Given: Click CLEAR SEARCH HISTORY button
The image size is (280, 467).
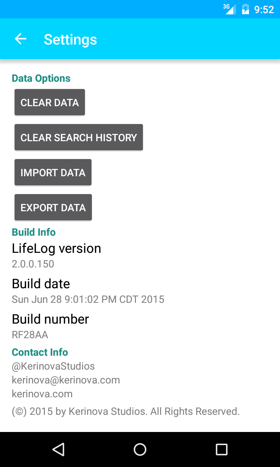Looking at the screenshot, I should 79,137.
